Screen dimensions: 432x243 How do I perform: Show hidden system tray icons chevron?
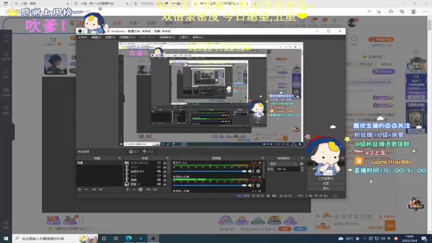[x=365, y=239]
